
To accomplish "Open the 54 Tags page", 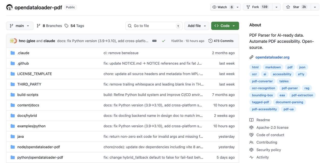I will pyautogui.click(x=75, y=26).
